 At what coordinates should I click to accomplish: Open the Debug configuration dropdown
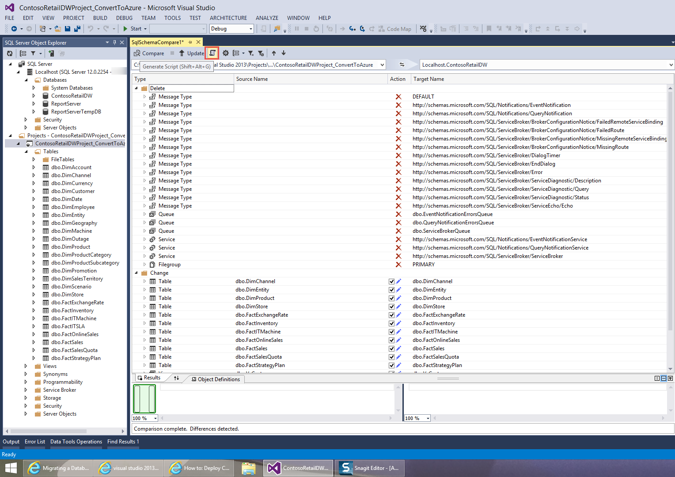(251, 29)
